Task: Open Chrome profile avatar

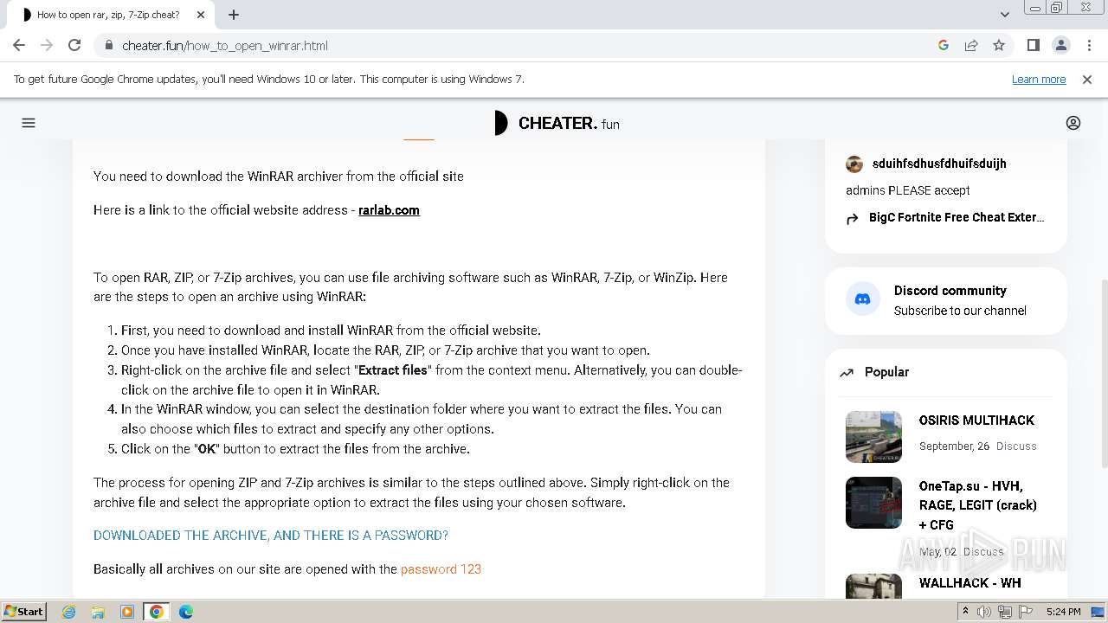Action: (1060, 45)
